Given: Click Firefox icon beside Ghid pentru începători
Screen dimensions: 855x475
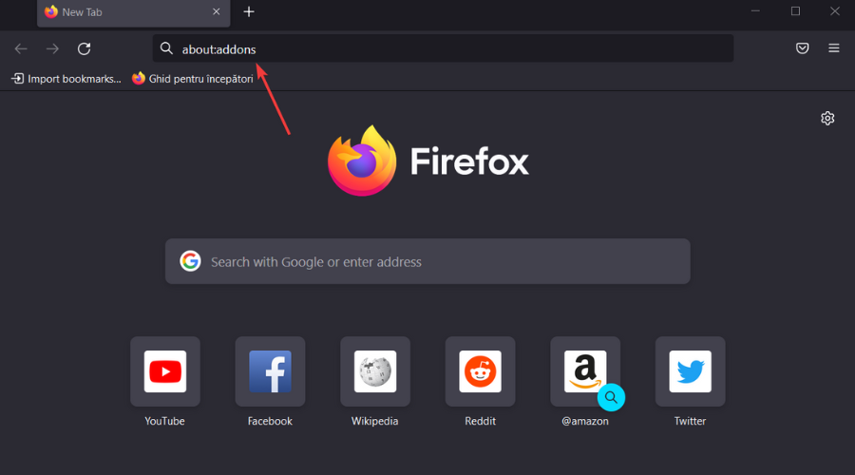Looking at the screenshot, I should (x=139, y=78).
